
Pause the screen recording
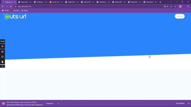pyautogui.click(x=2, y=52)
